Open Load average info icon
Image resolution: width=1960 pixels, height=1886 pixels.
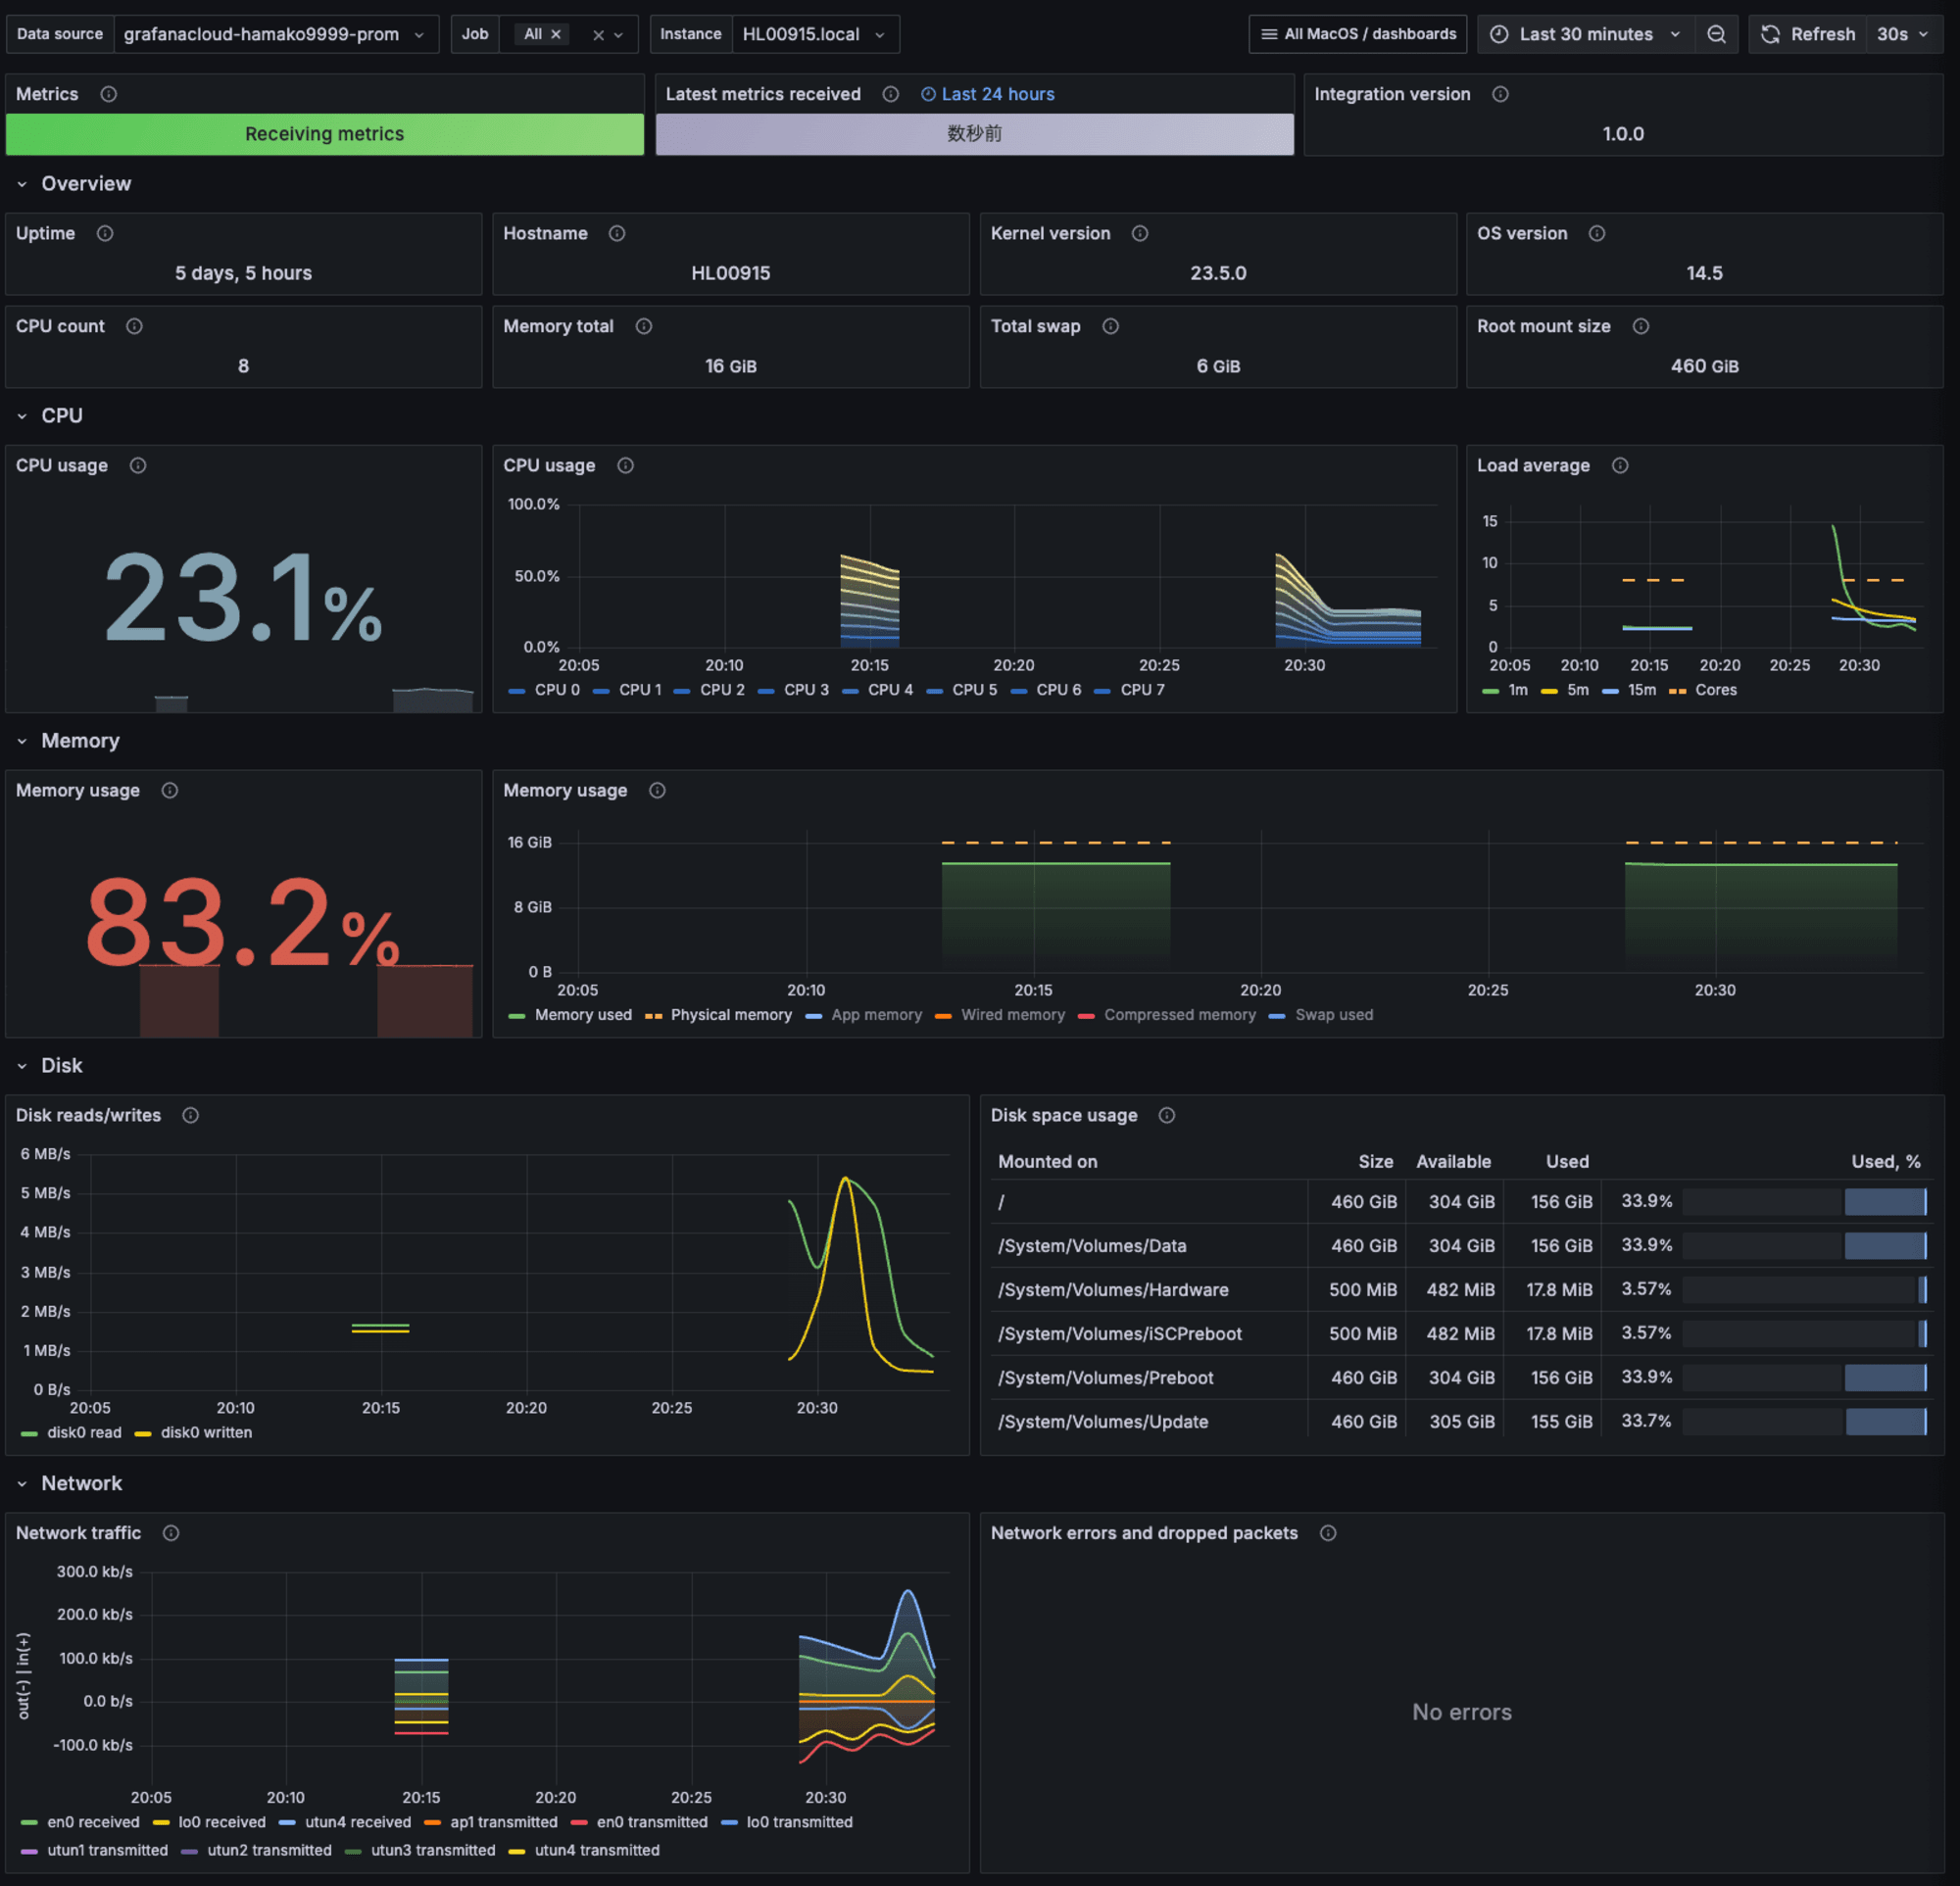pos(1620,465)
